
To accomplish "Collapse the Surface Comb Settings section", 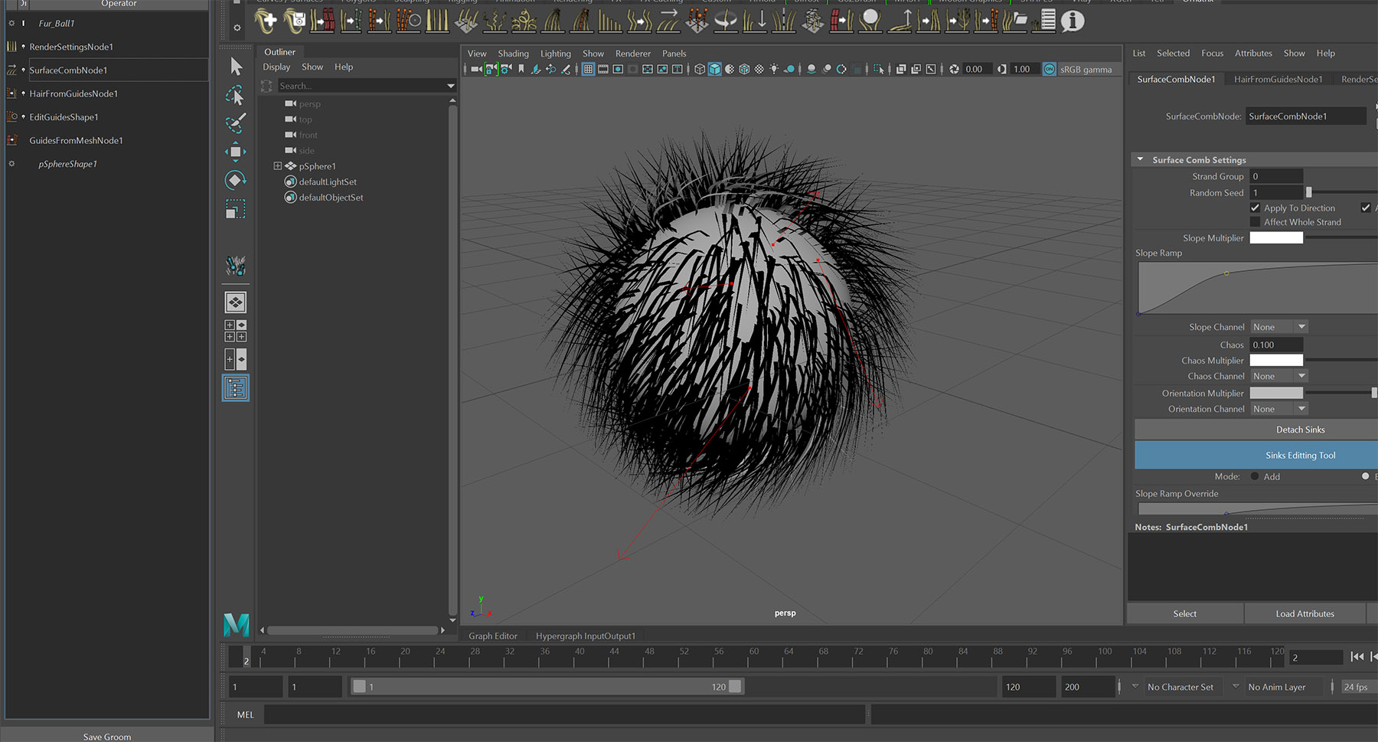I will (1141, 160).
